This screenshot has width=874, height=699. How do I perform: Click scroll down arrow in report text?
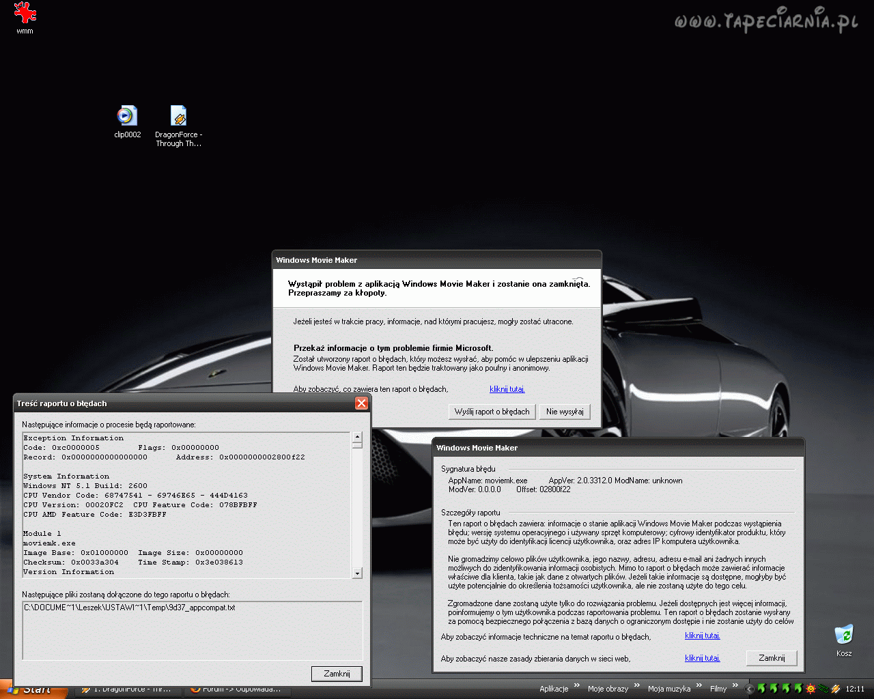357,573
